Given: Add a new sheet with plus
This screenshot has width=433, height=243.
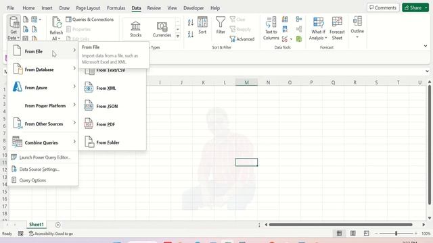Looking at the screenshot, I should click(x=58, y=225).
